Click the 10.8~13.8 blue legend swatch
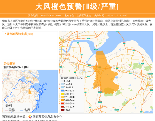 [x=62, y=91]
